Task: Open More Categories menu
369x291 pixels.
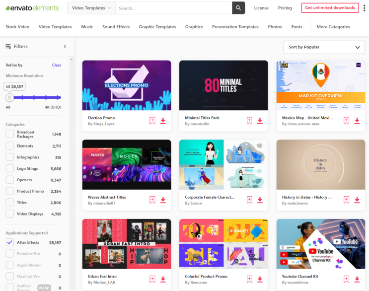Action: click(333, 27)
